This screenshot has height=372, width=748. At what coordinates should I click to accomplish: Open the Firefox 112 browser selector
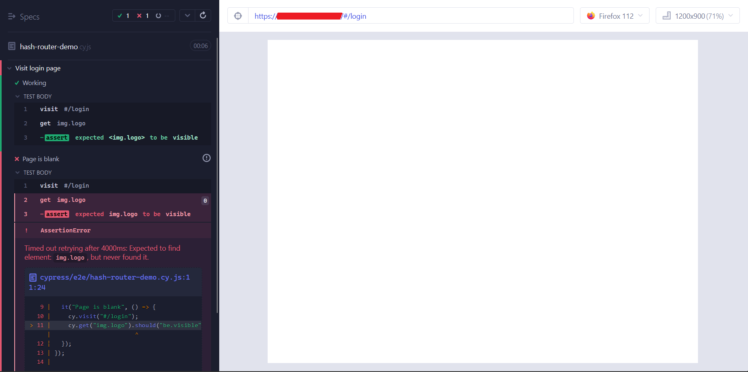[614, 15]
